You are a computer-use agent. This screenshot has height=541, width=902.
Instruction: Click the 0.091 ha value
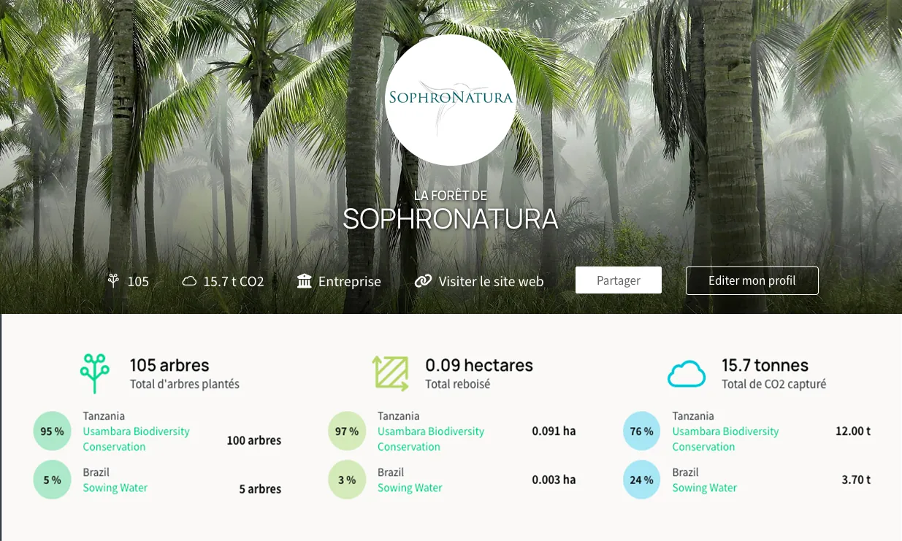pos(554,431)
